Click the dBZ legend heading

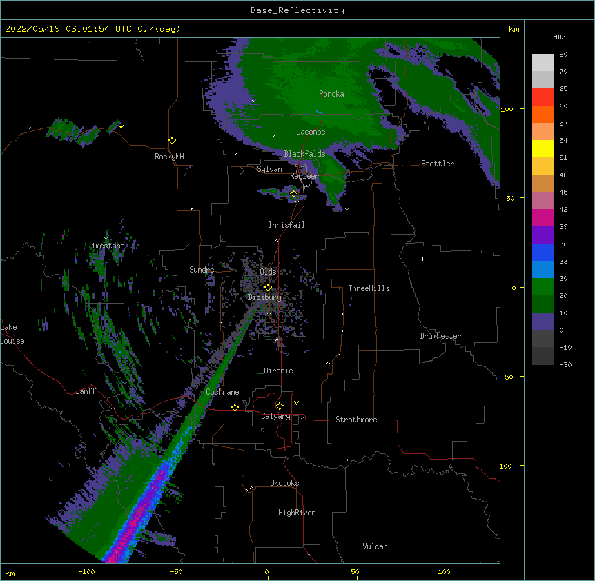click(x=559, y=37)
